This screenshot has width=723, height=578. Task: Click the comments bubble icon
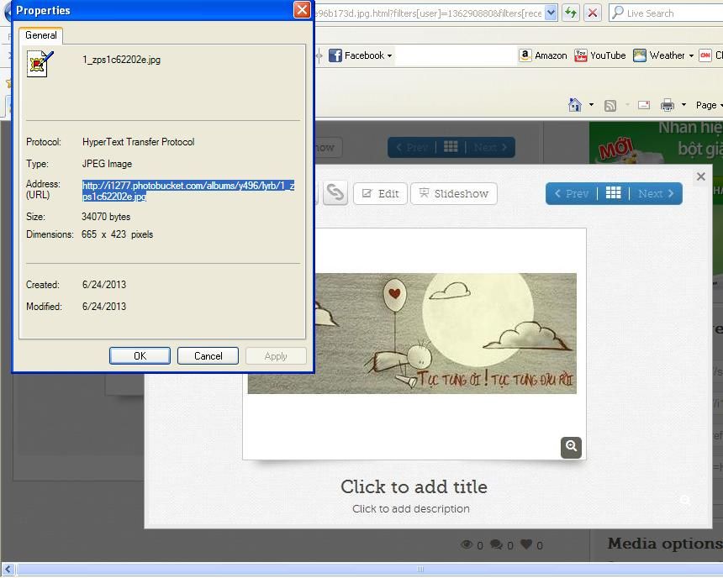497,544
